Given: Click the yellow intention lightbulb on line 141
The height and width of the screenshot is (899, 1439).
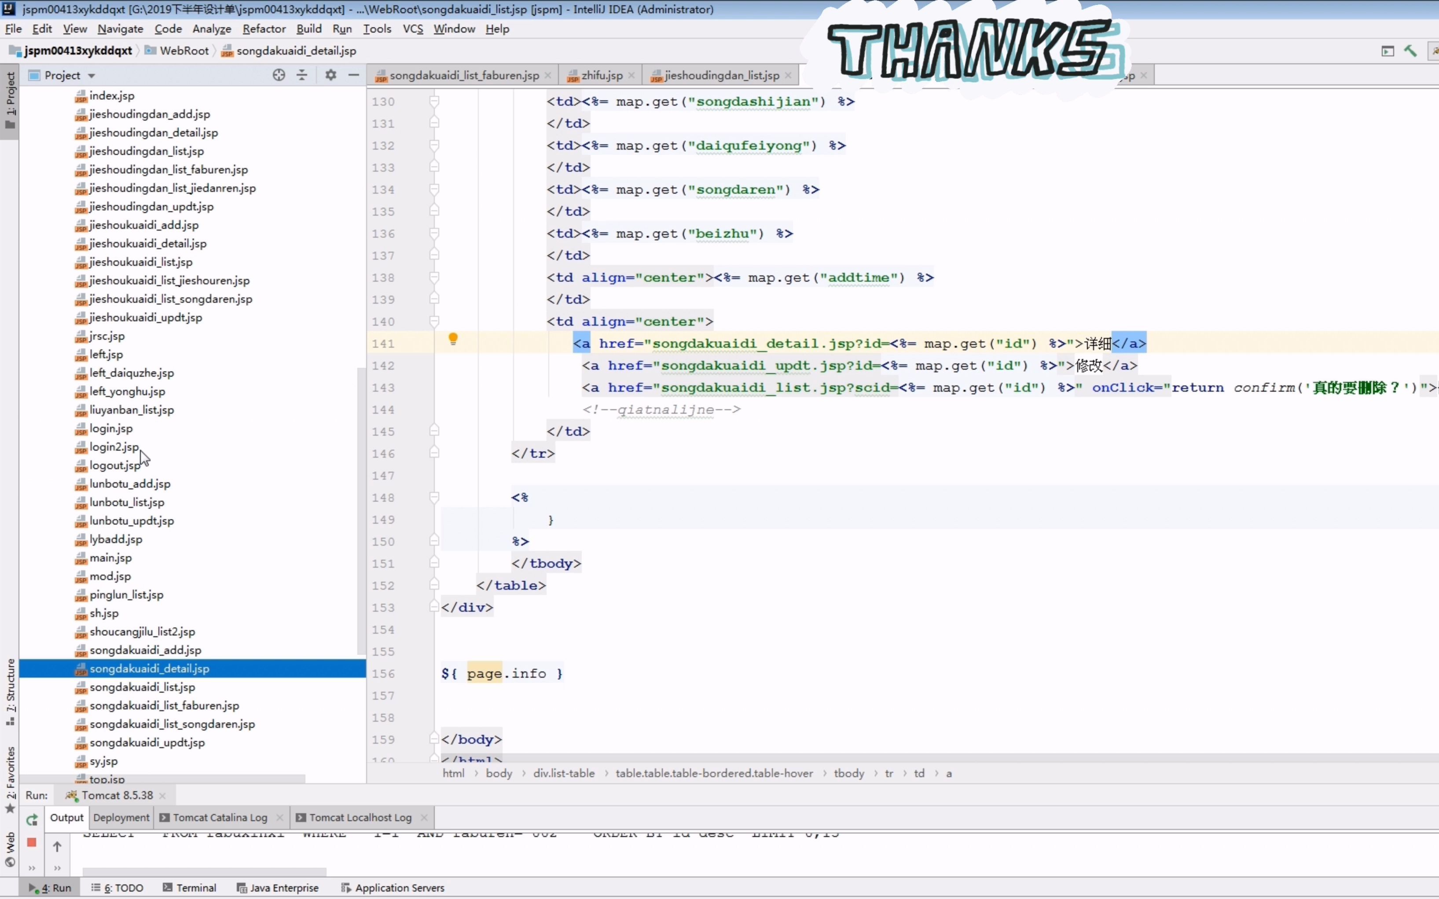Looking at the screenshot, I should pos(453,339).
